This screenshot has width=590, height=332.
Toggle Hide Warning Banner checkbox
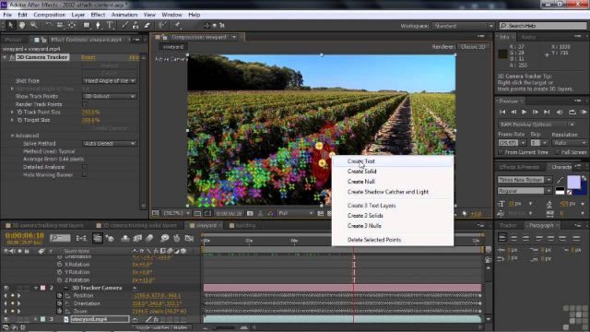(84, 174)
